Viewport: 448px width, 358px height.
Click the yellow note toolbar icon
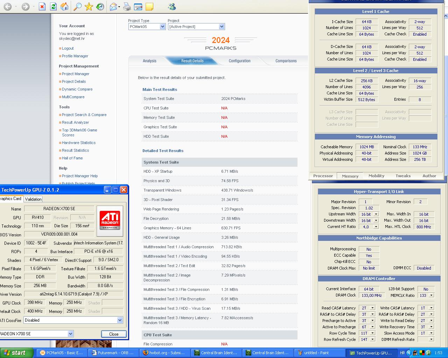coord(149,7)
